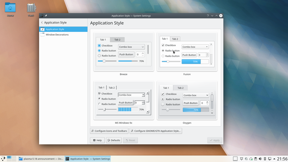Toggle the Checkbox in MS Windows 9x preview
The image size is (288, 162).
[99, 94]
